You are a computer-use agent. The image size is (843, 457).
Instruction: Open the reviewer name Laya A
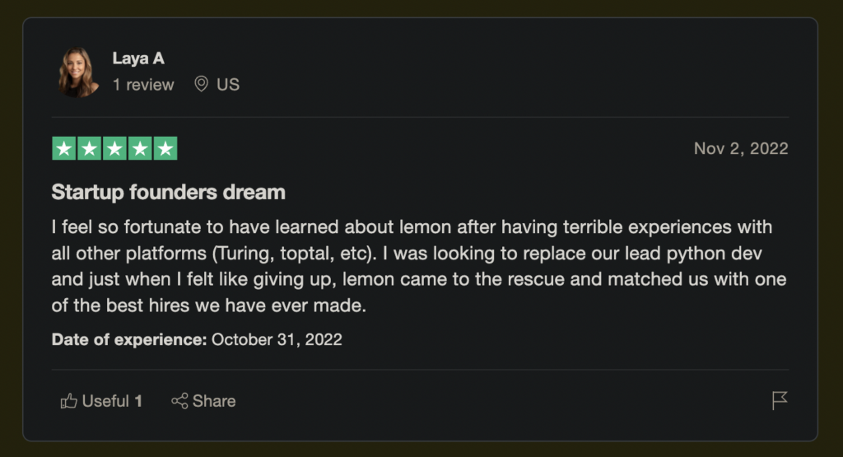(138, 58)
